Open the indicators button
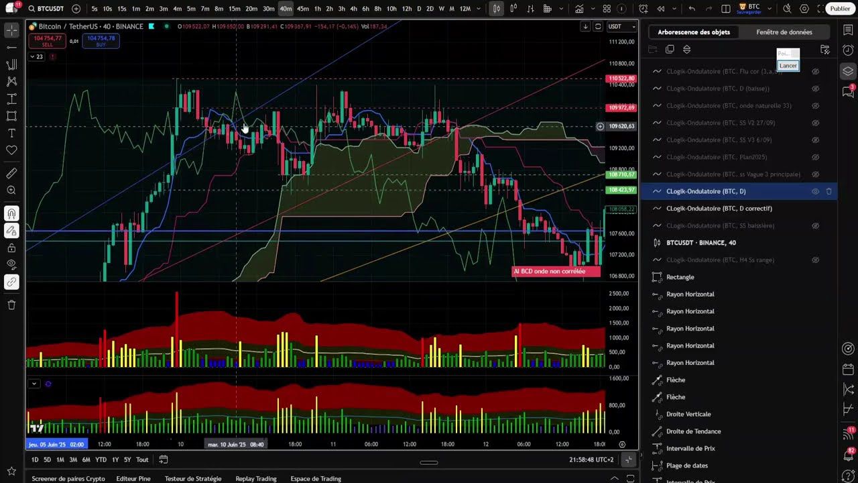This screenshot has width=858, height=483. pyautogui.click(x=579, y=9)
